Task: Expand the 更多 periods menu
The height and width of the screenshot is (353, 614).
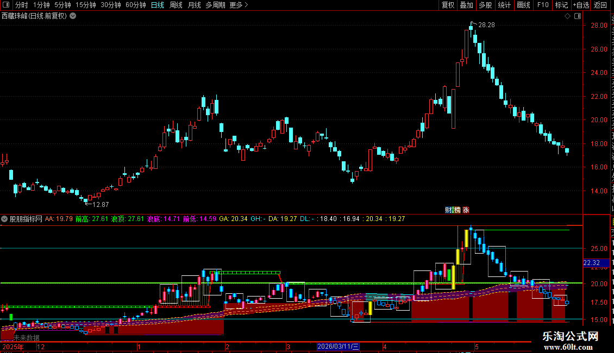Action: tap(239, 5)
